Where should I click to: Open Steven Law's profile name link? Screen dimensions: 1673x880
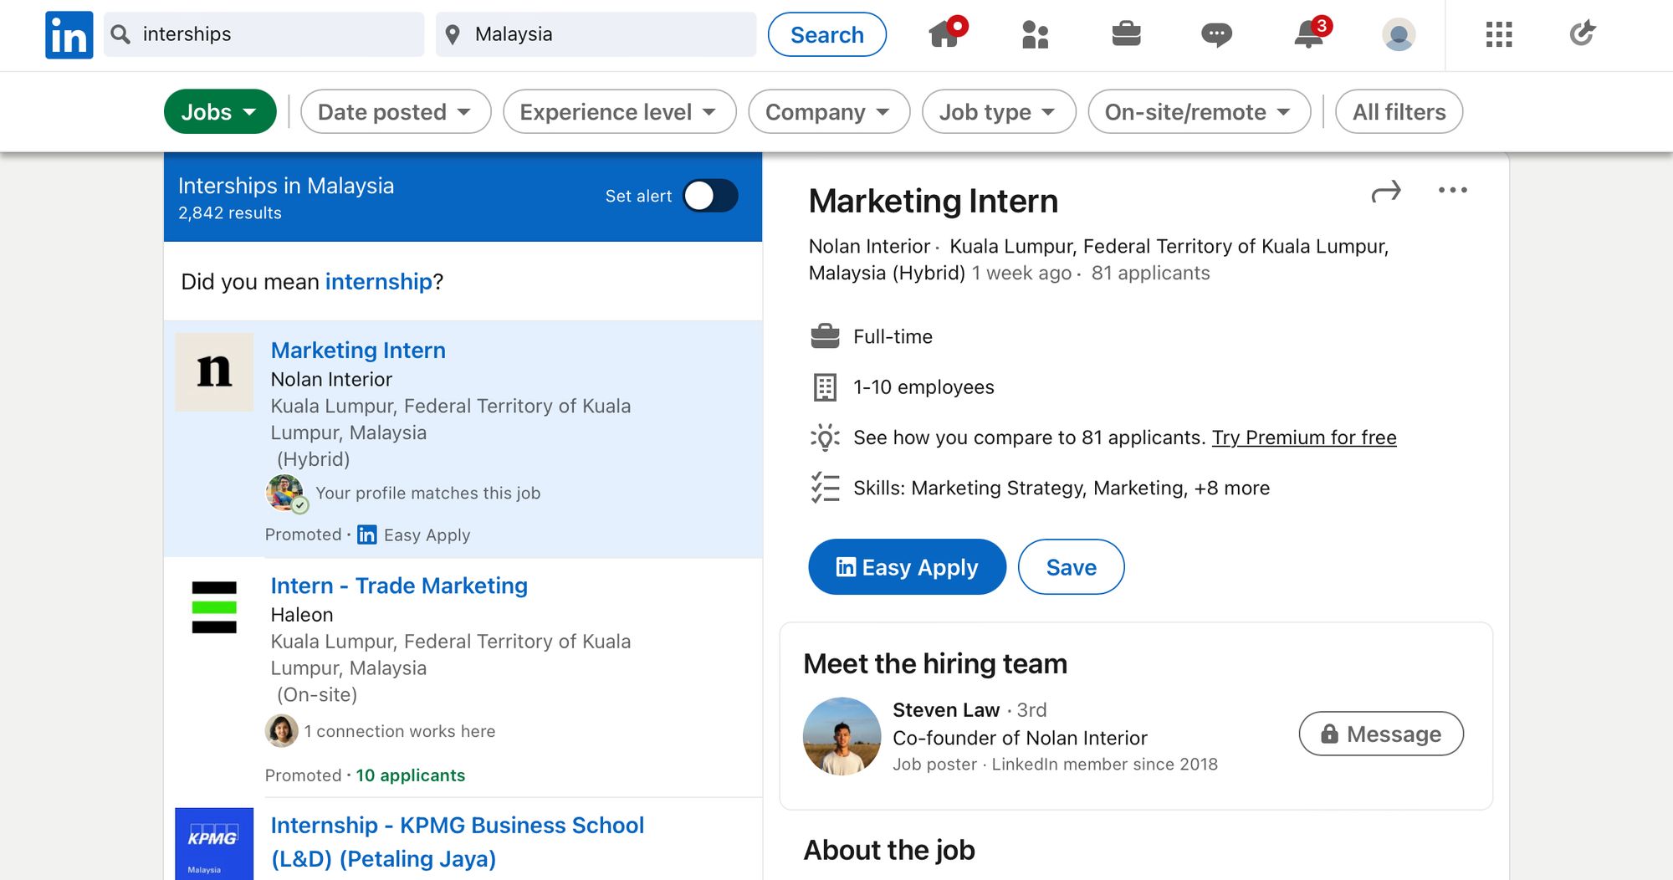pos(946,709)
